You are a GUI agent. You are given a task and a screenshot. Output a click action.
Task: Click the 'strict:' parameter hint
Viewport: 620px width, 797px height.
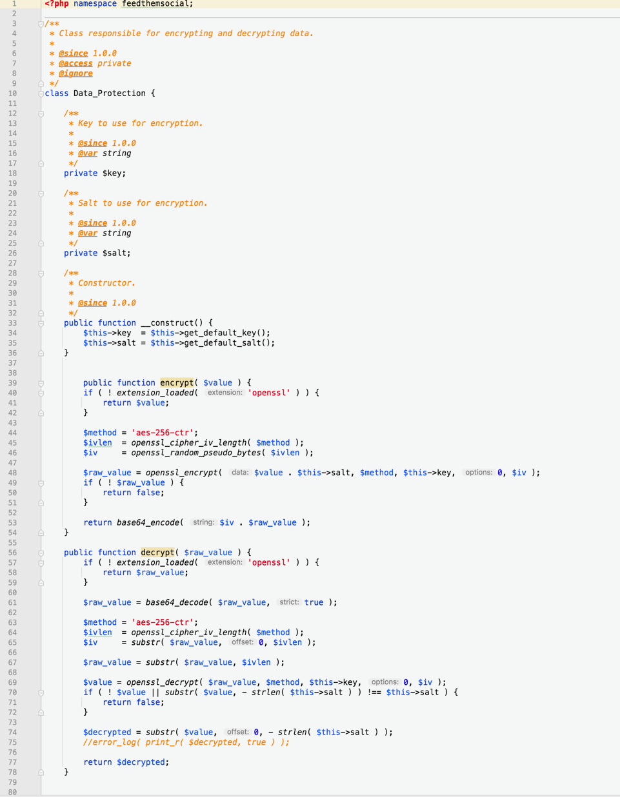(x=289, y=603)
